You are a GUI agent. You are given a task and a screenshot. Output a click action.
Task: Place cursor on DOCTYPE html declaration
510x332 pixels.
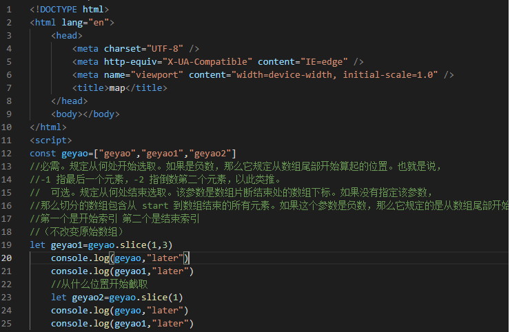70,10
